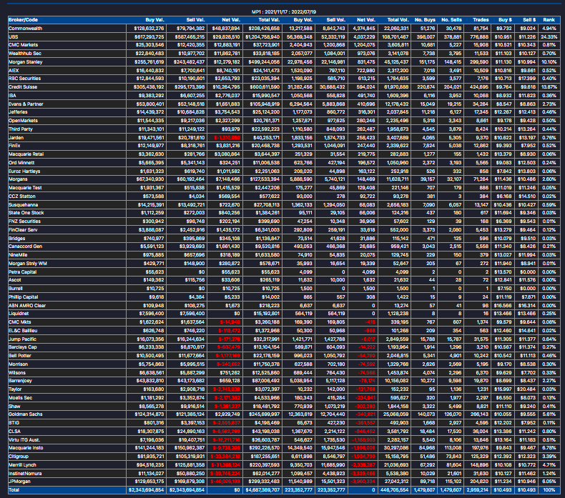Click the Buy $ column header
Screen dimensions: 565x498
(505, 20)
